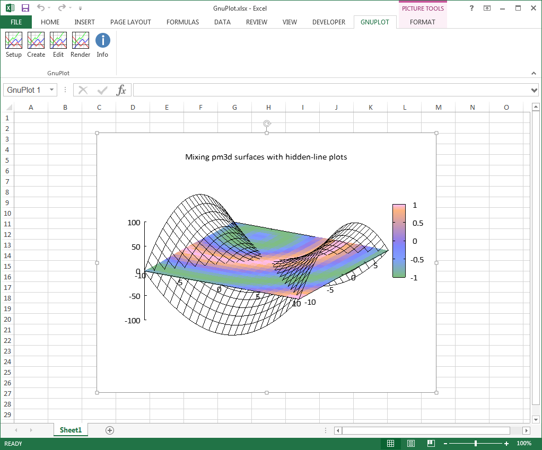Collapse the ribbon
The height and width of the screenshot is (450, 542).
pyautogui.click(x=534, y=73)
